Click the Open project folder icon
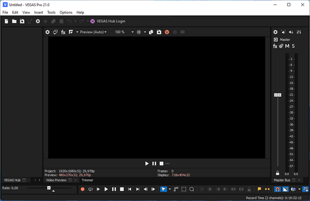Viewport: 310px width, 201px height. click(14, 21)
